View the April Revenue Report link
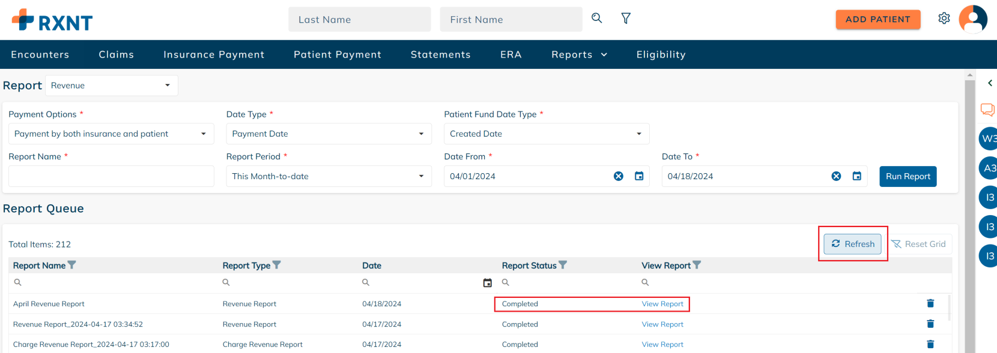The height and width of the screenshot is (353, 997). [662, 304]
